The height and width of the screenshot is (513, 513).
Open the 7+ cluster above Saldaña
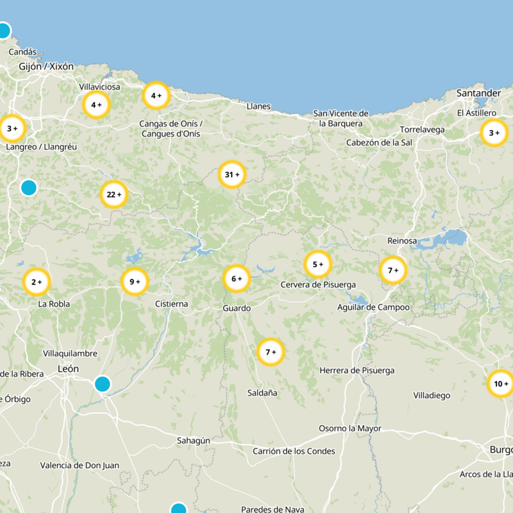(270, 352)
